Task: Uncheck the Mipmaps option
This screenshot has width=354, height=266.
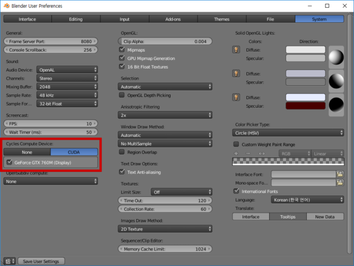Action: (x=122, y=50)
